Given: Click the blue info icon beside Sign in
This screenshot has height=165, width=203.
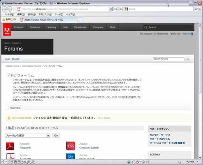Looking at the screenshot, I should [192, 34].
